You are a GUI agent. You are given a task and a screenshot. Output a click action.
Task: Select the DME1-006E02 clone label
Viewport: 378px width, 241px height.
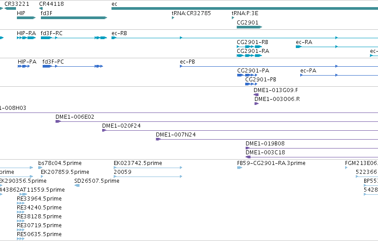tap(75, 117)
